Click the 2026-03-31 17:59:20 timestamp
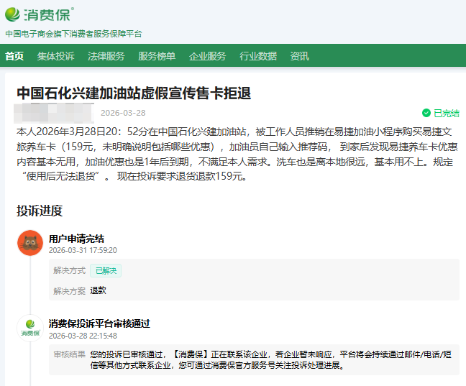This screenshot has width=466, height=386. pos(83,250)
